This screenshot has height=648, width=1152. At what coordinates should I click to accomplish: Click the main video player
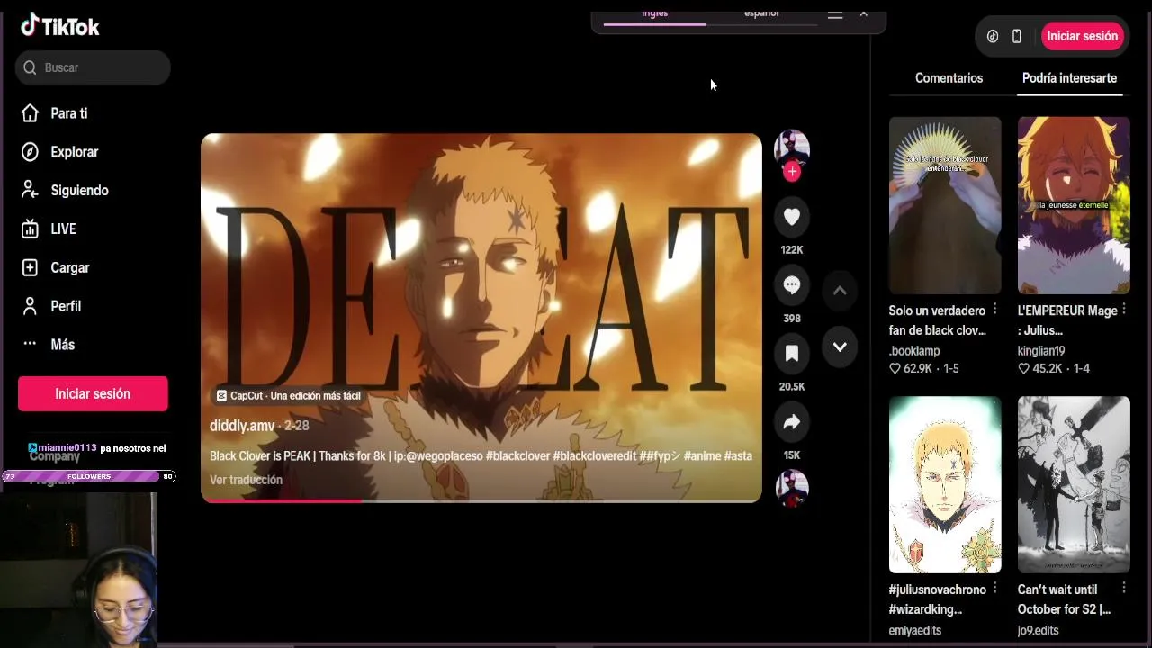pos(481,318)
